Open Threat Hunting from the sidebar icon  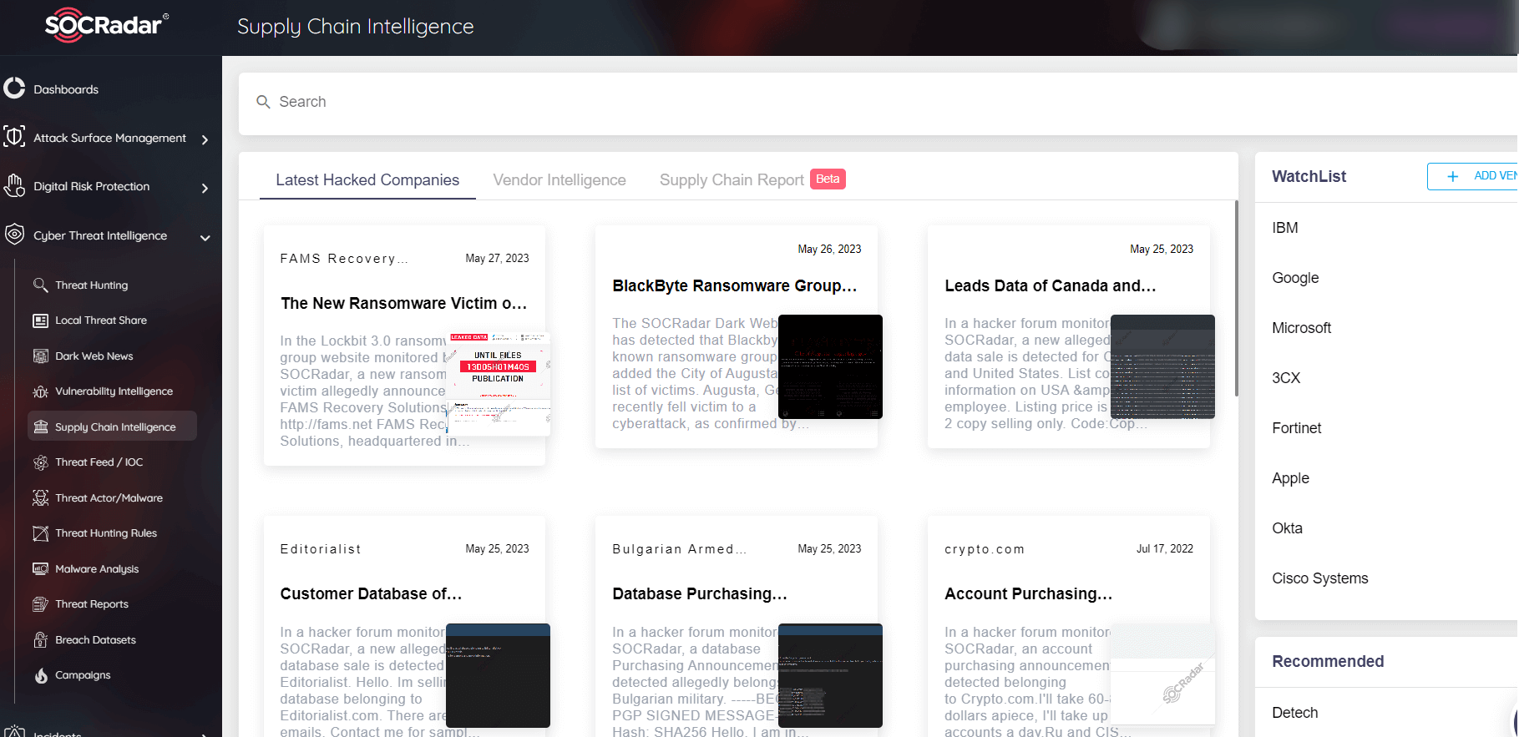(40, 285)
